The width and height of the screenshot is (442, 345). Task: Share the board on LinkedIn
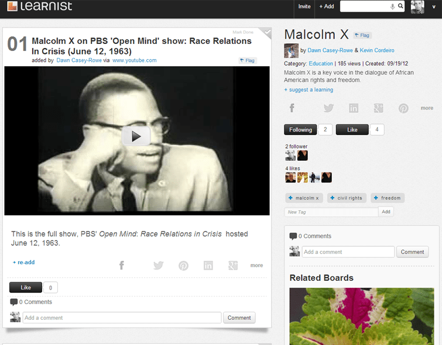click(x=354, y=108)
